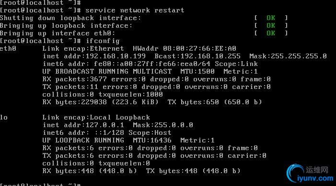Click the 'Link encap:Local Loopback' text

96,117
